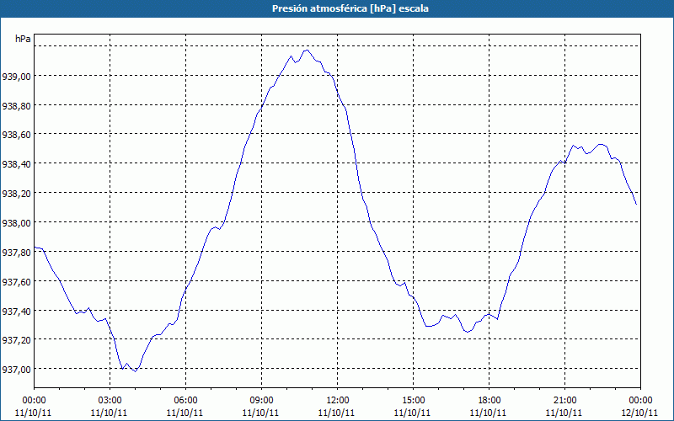Click the 09:00 time label

262,401
